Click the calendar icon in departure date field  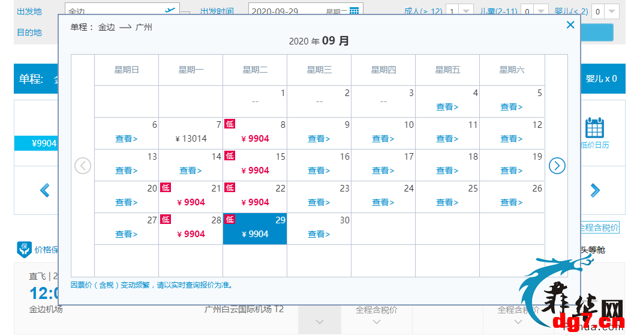pos(354,11)
